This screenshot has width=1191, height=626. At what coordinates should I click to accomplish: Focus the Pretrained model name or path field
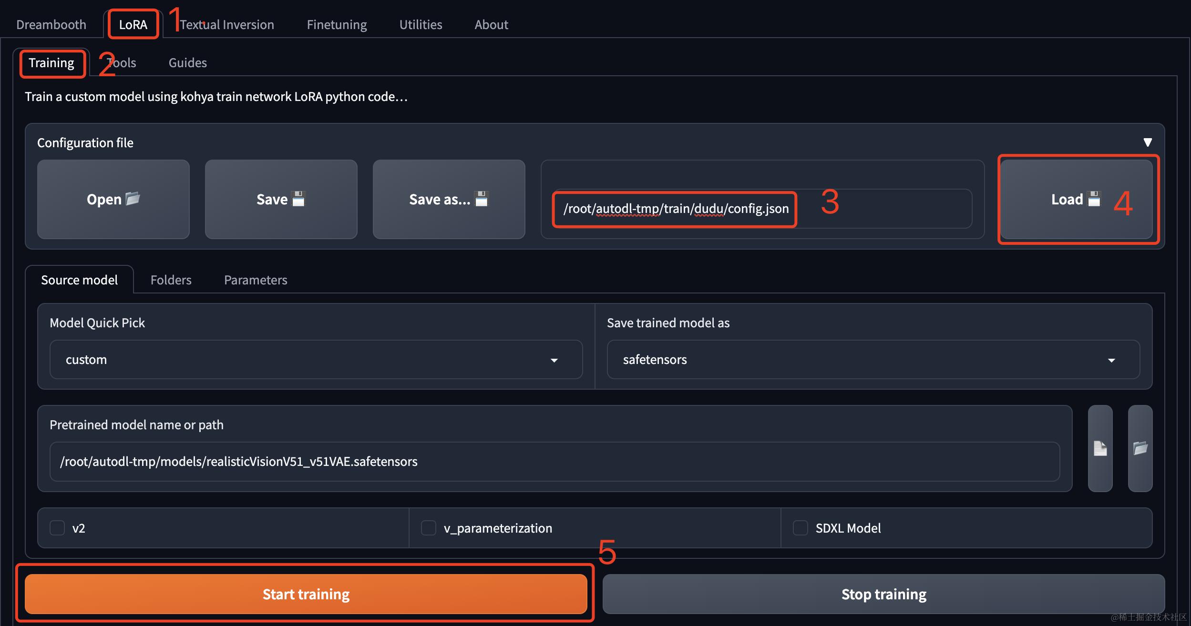click(x=554, y=462)
